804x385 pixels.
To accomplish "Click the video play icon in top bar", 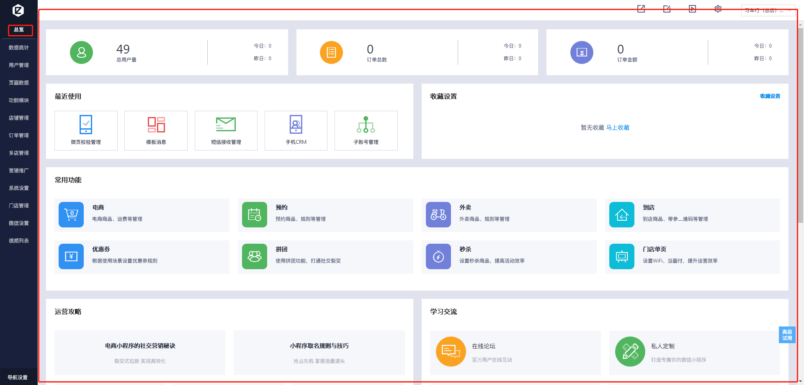I will (692, 9).
